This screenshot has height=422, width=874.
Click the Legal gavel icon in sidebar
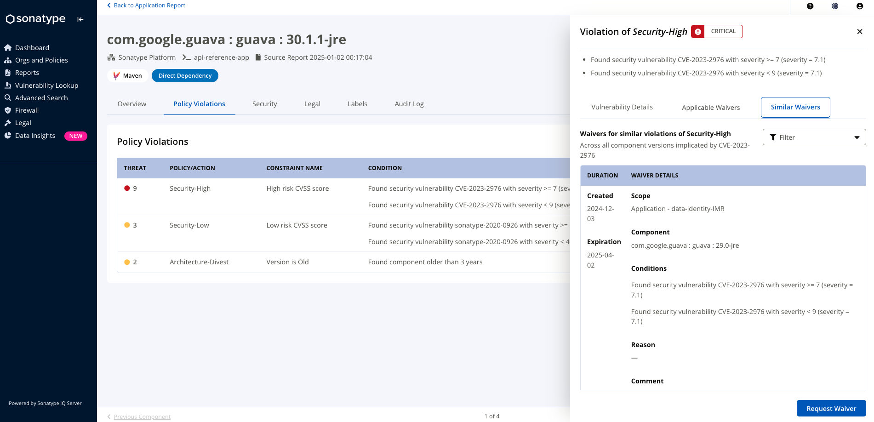8,123
